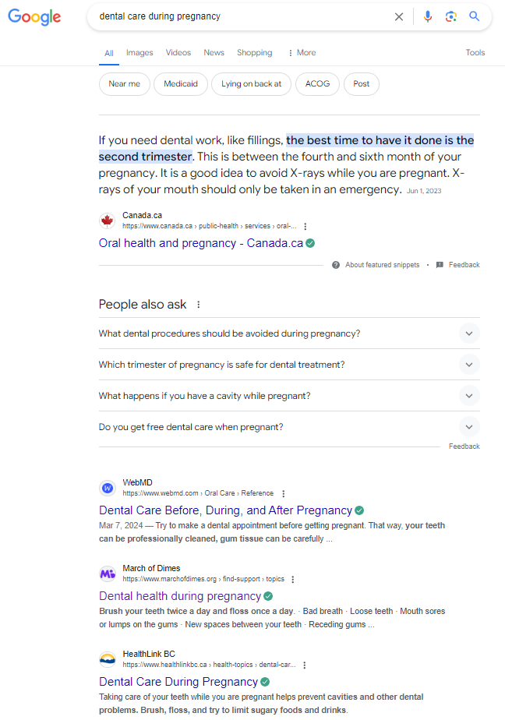The height and width of the screenshot is (720, 505).
Task: Click in the search input field
Action: (234, 16)
